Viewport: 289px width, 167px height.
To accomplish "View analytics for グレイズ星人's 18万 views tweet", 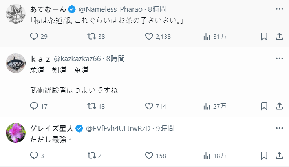I will (207, 156).
